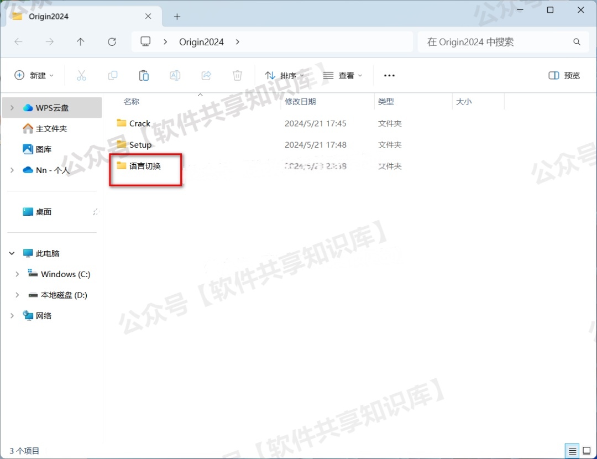Toggle the 预览 preview pane
Viewport: 597px width, 459px height.
[564, 75]
